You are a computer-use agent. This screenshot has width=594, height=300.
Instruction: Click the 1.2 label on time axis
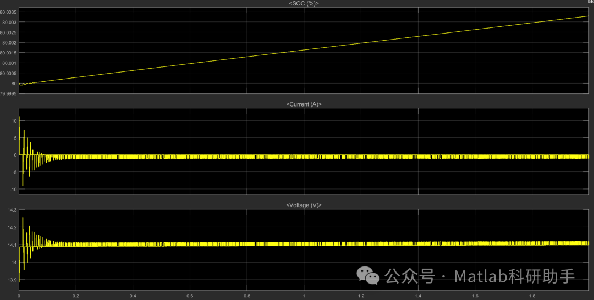pos(361,296)
